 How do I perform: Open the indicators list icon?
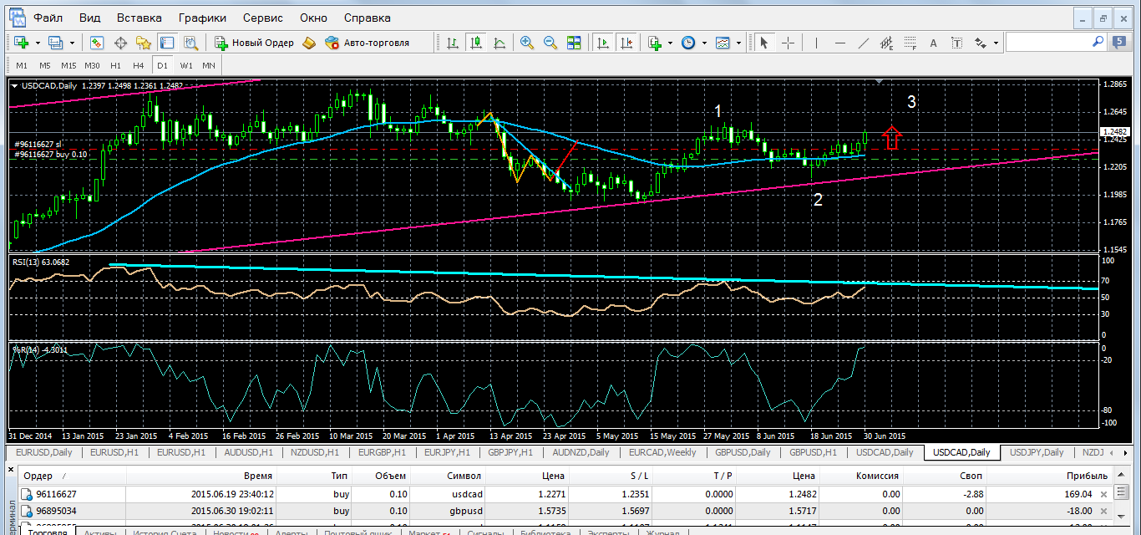(654, 43)
